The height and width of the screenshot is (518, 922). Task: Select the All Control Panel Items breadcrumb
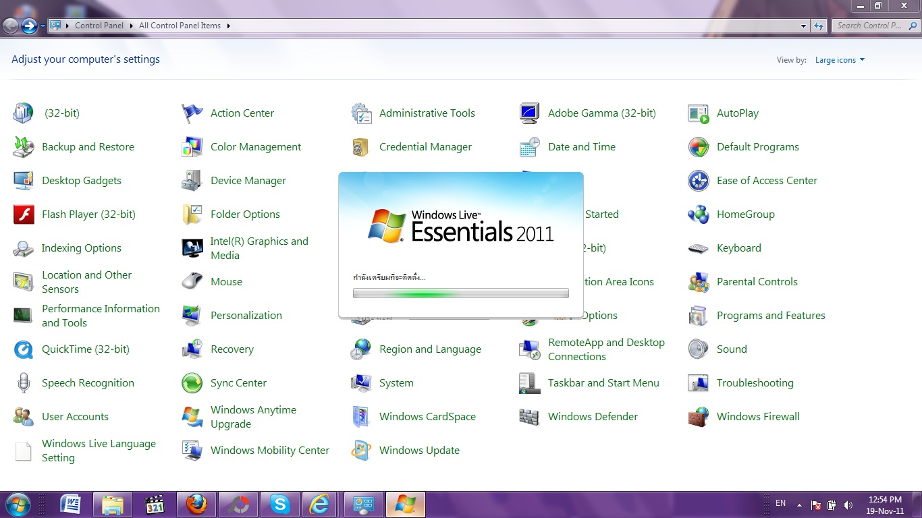pos(180,26)
